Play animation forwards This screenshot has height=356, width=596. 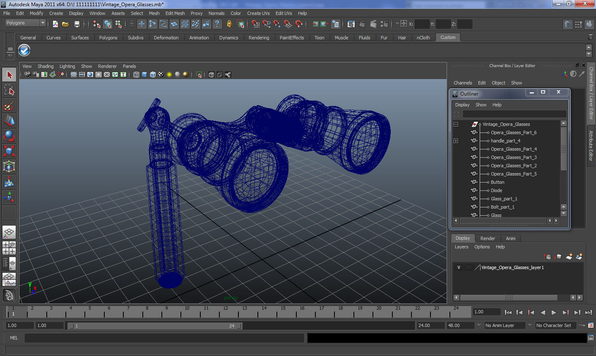click(554, 313)
